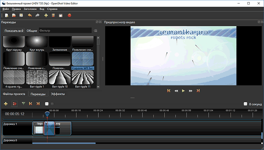Click the Показать всё filter button
The width and height of the screenshot is (264, 150).
coord(14,31)
